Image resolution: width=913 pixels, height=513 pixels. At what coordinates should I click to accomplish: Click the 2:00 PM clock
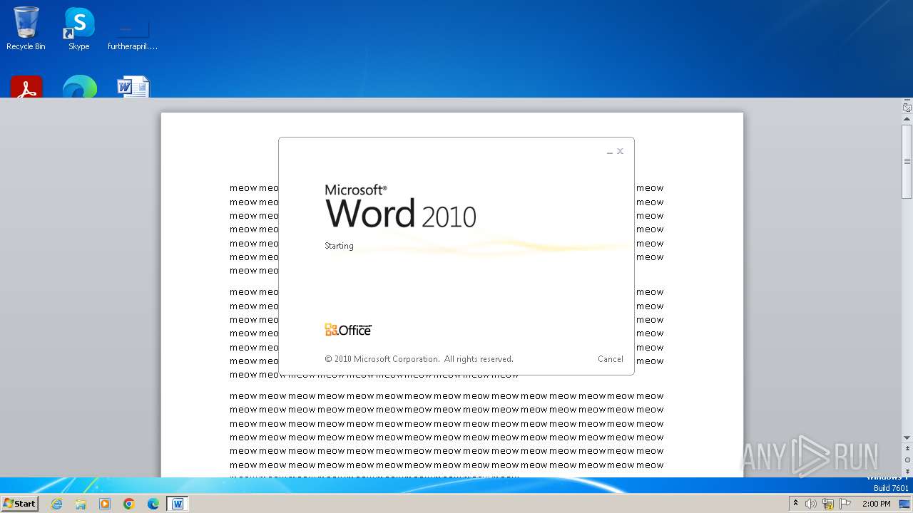[876, 504]
